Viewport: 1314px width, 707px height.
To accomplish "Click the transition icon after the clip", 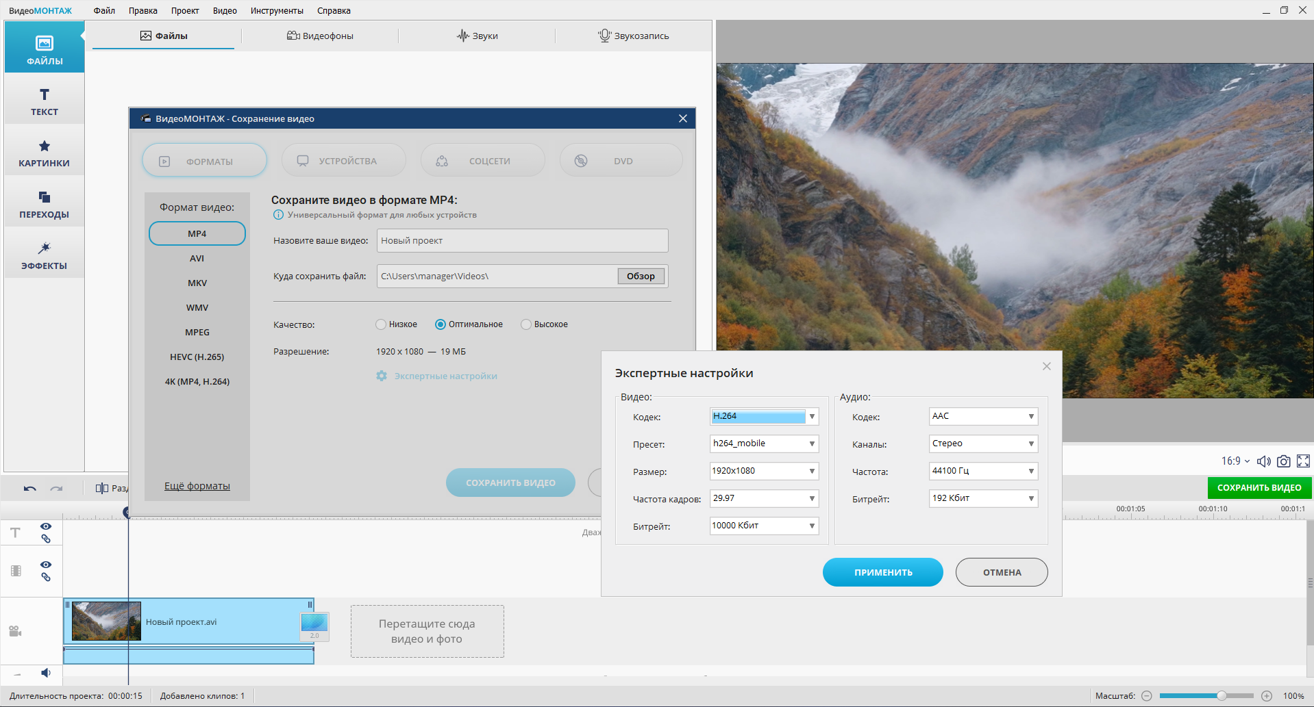I will pos(314,626).
